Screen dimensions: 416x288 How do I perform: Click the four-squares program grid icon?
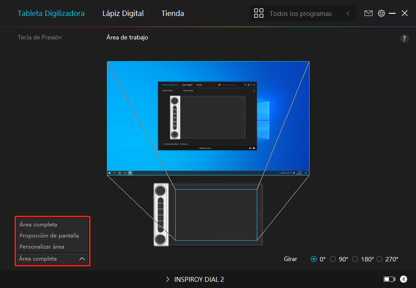pos(259,13)
